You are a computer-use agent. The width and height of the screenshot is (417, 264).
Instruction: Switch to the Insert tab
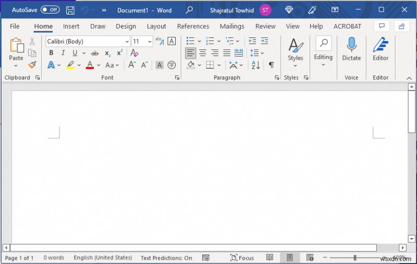pos(71,26)
